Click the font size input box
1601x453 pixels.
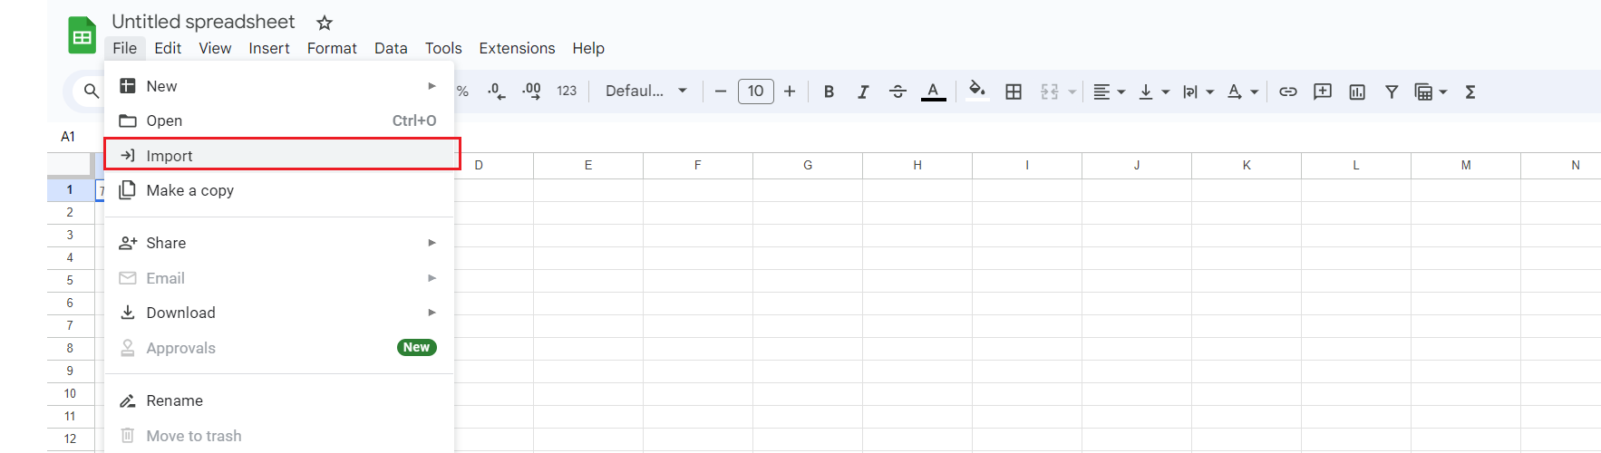pos(755,92)
